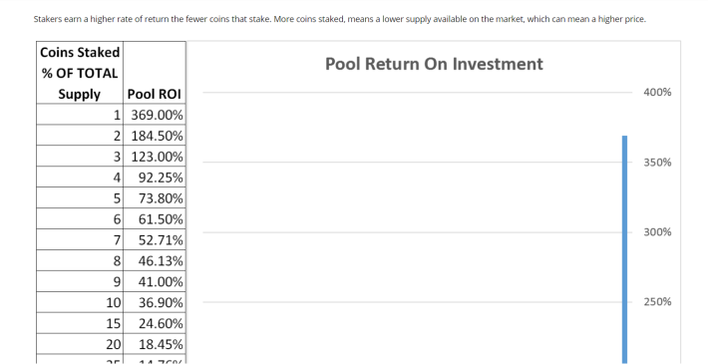This screenshot has width=708, height=364.
Task: Click the 184.50% table cell
Action: coord(154,136)
